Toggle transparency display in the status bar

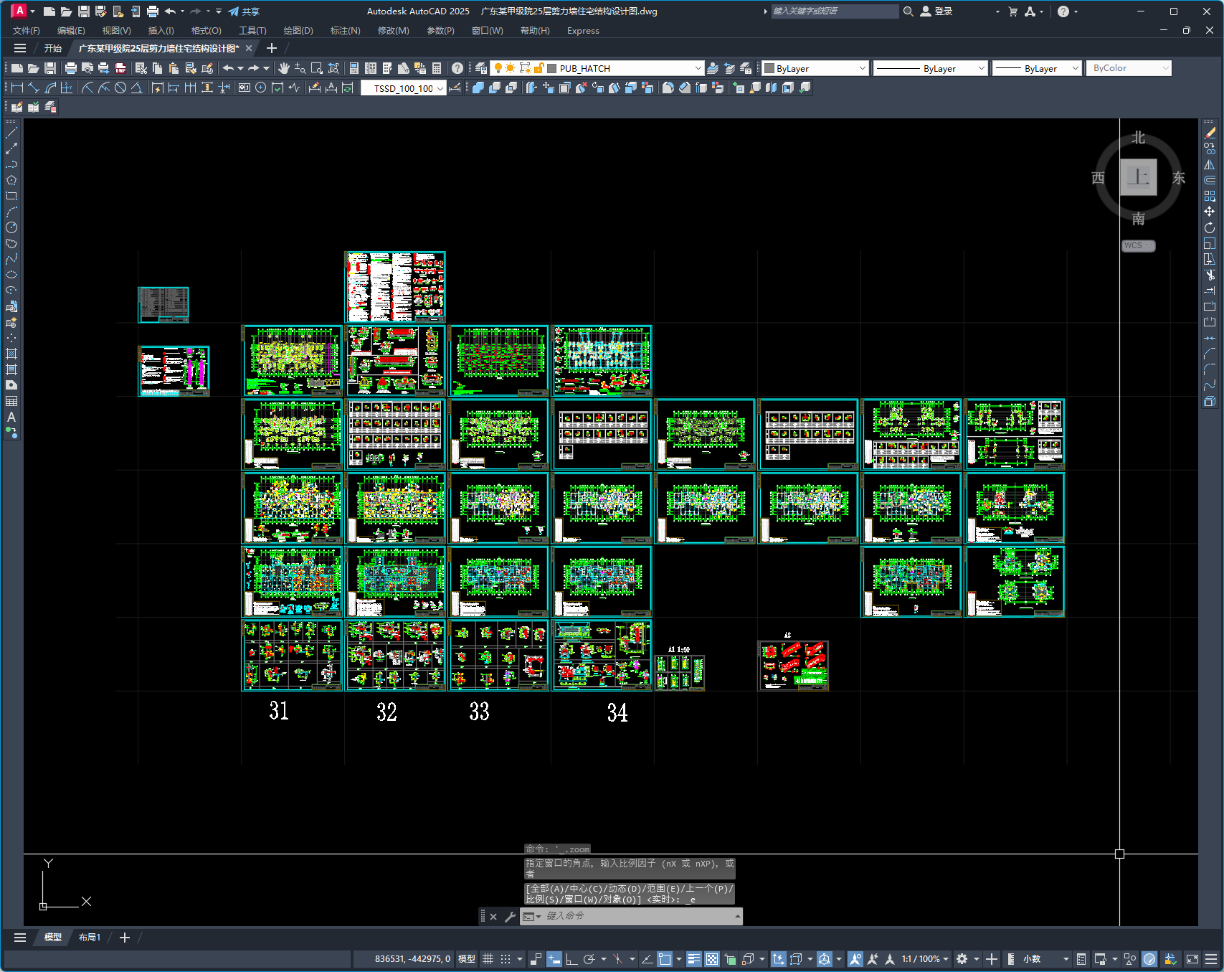click(x=712, y=959)
